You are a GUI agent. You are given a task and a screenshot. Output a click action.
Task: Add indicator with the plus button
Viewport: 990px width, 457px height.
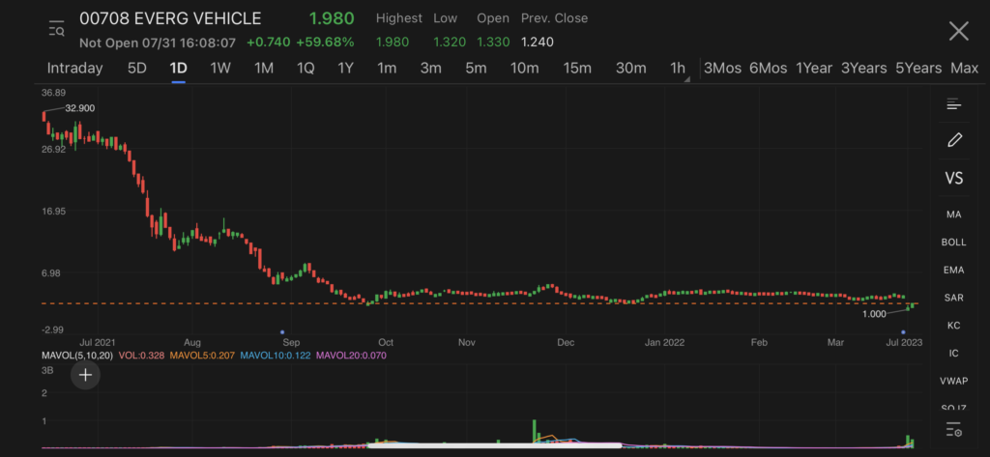85,375
